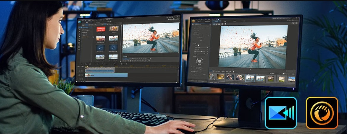Select the upper video clip on the timeline

tap(100, 70)
